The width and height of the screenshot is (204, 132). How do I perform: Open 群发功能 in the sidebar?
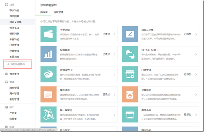14,10
